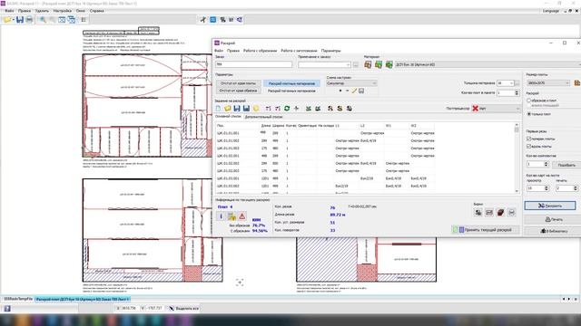
Task: Open file icon in main toolbar
Action: click(x=7, y=20)
